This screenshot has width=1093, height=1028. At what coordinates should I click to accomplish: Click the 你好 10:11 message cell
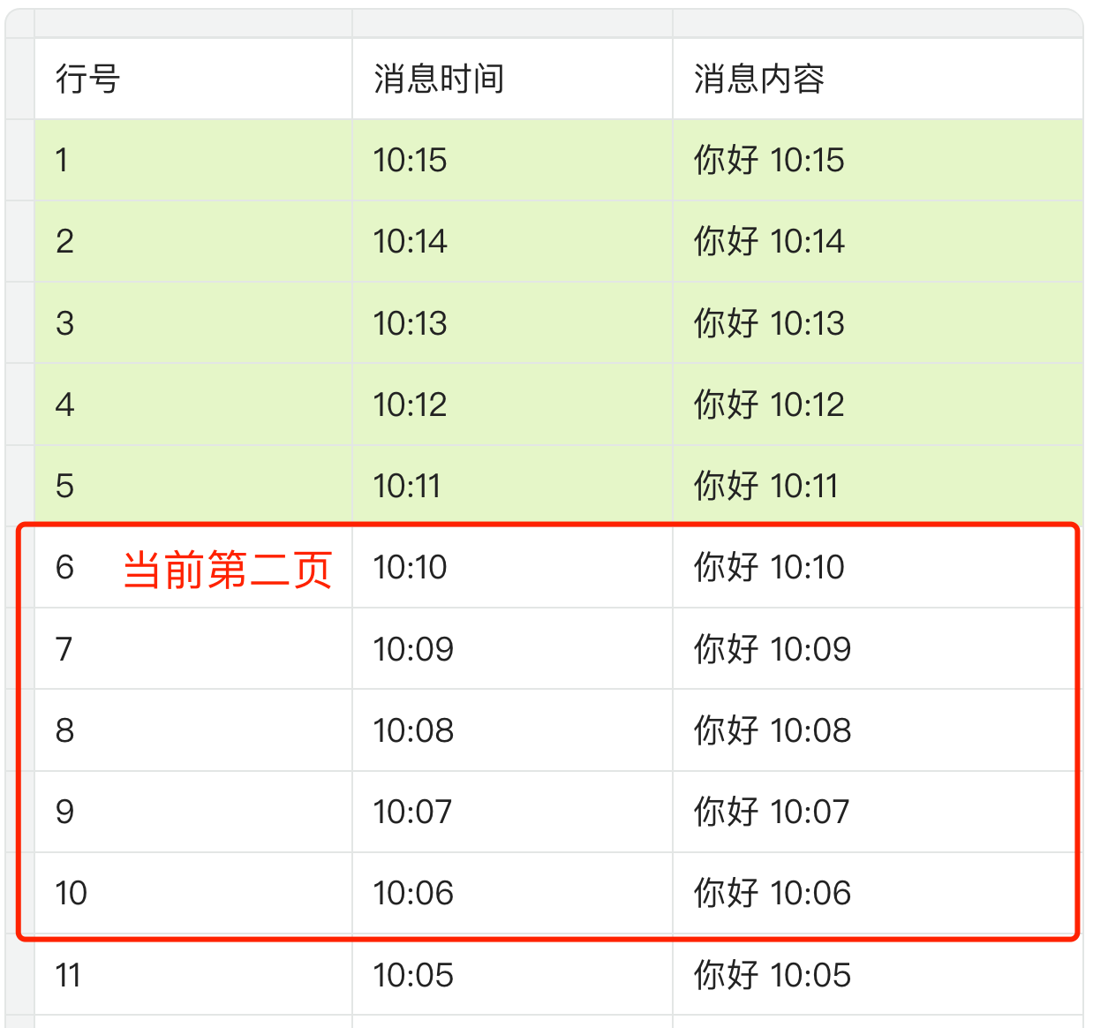765,487
